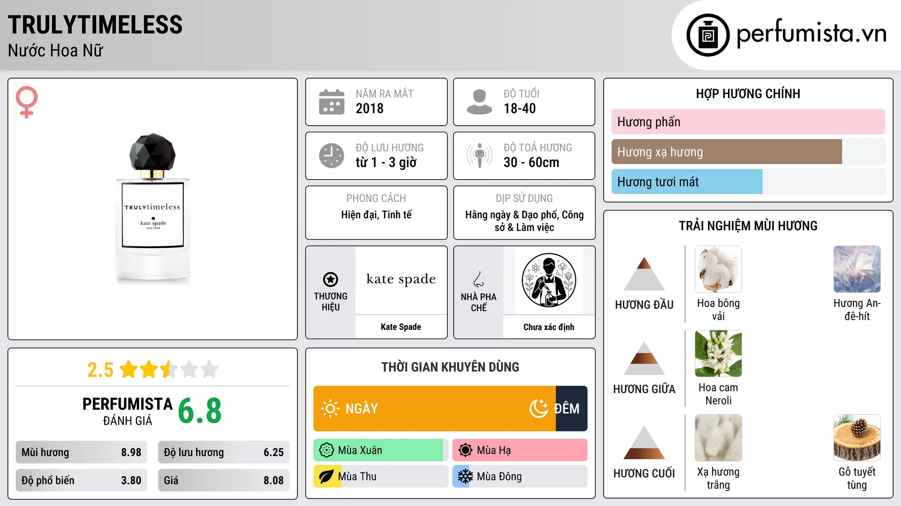The width and height of the screenshot is (901, 506).
Task: Click the Mùa Xuân flower icon
Action: (326, 450)
